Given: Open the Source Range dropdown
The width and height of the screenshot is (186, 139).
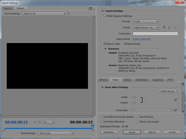Looking at the screenshot, I should 56,133.
